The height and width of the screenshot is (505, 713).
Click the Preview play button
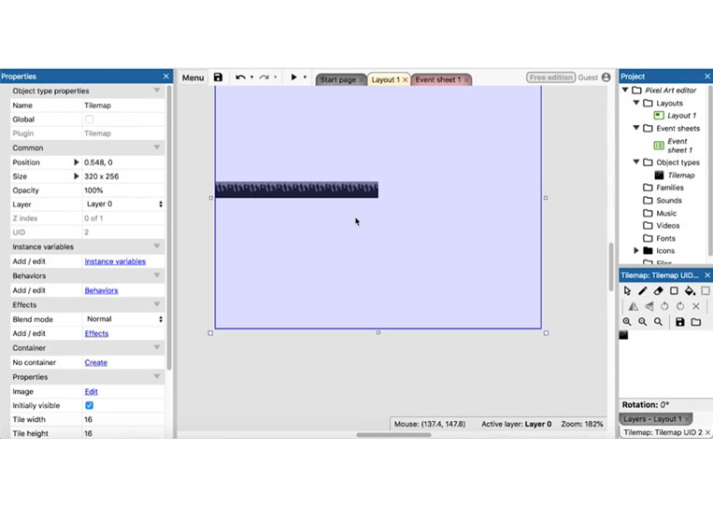pos(293,77)
